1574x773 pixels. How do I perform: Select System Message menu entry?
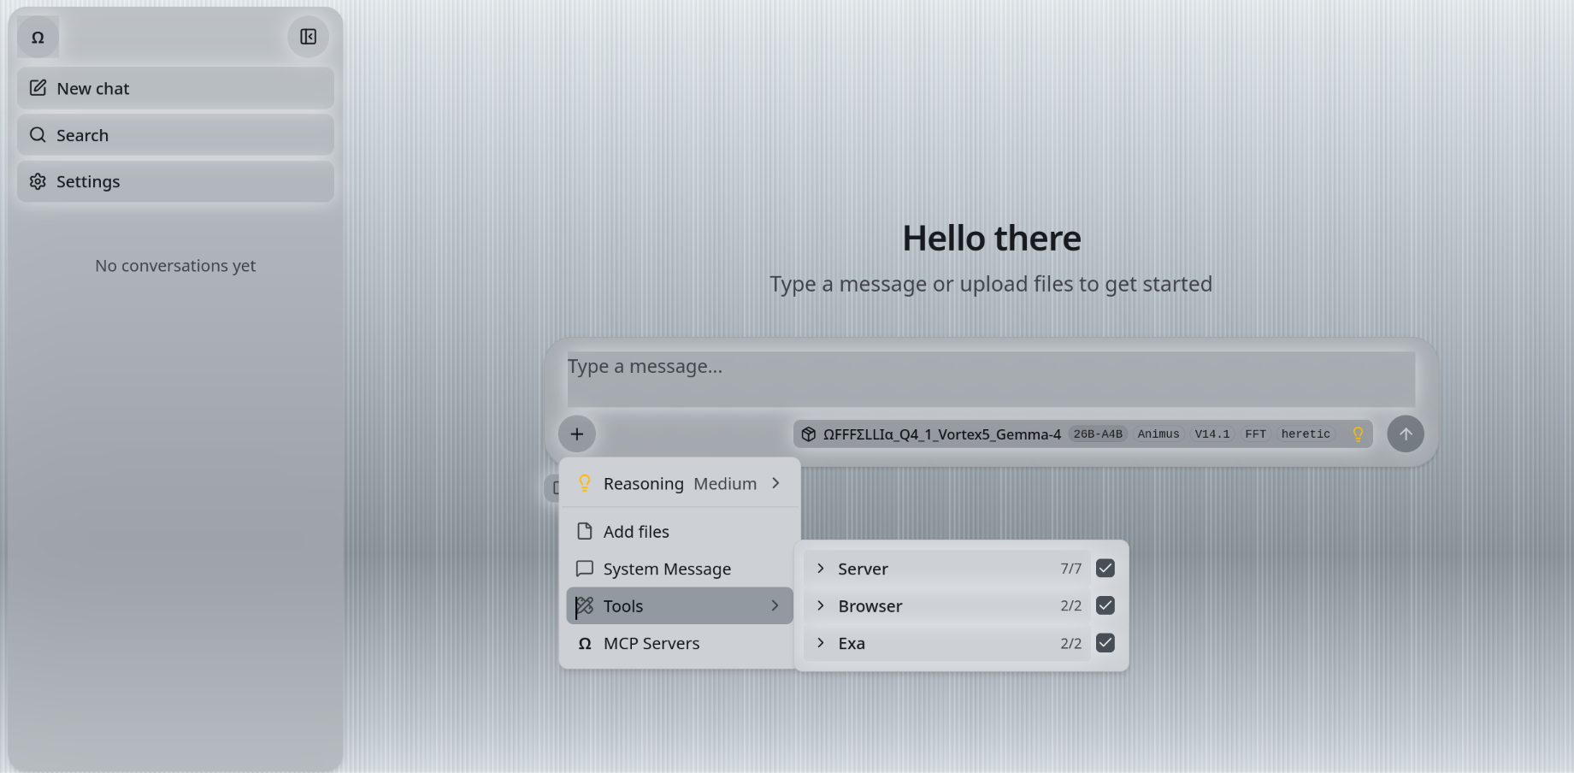pos(680,569)
